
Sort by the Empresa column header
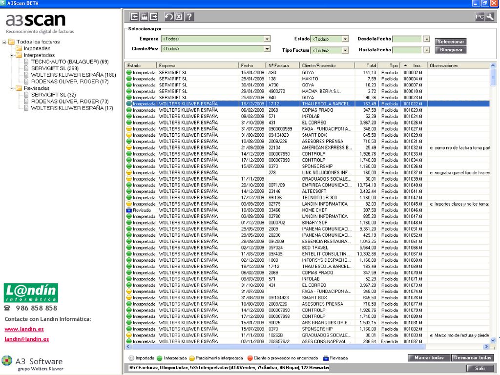[197, 65]
